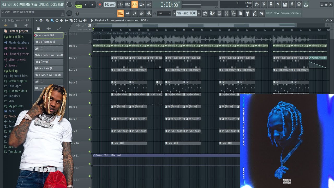
Task: Click the master volume knob
Action: point(69,4)
